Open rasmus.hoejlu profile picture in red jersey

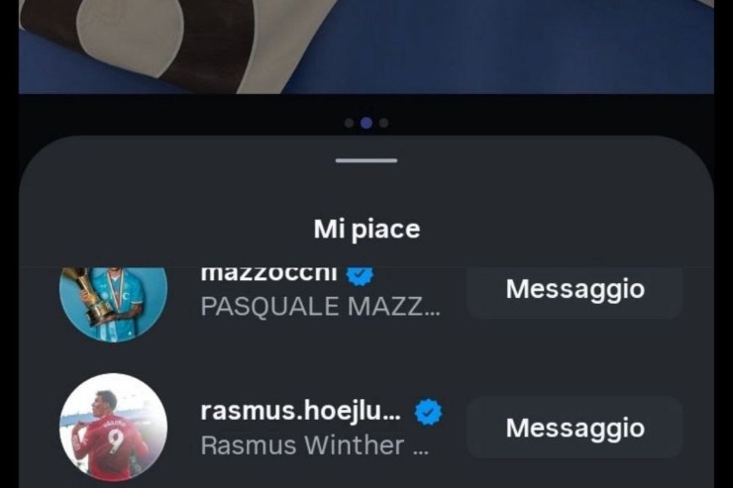click(113, 427)
